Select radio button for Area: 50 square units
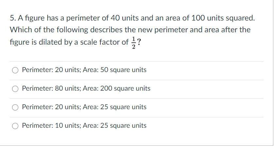This screenshot has width=274, height=147. (15, 70)
